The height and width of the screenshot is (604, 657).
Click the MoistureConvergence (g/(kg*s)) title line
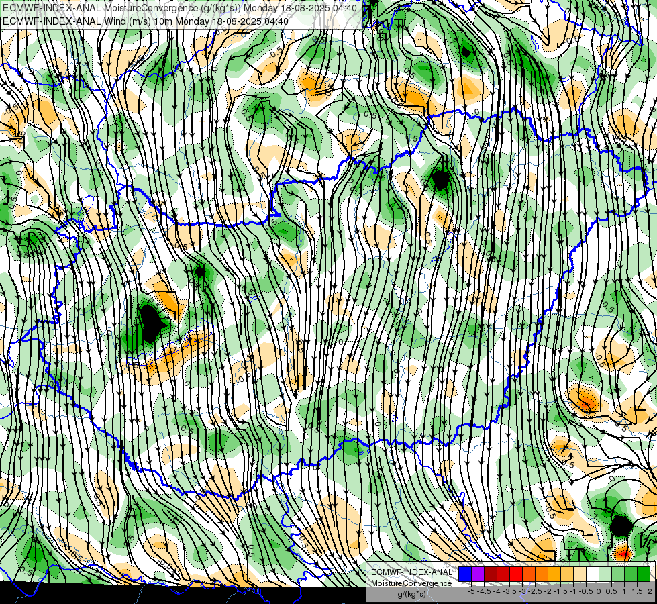180,8
